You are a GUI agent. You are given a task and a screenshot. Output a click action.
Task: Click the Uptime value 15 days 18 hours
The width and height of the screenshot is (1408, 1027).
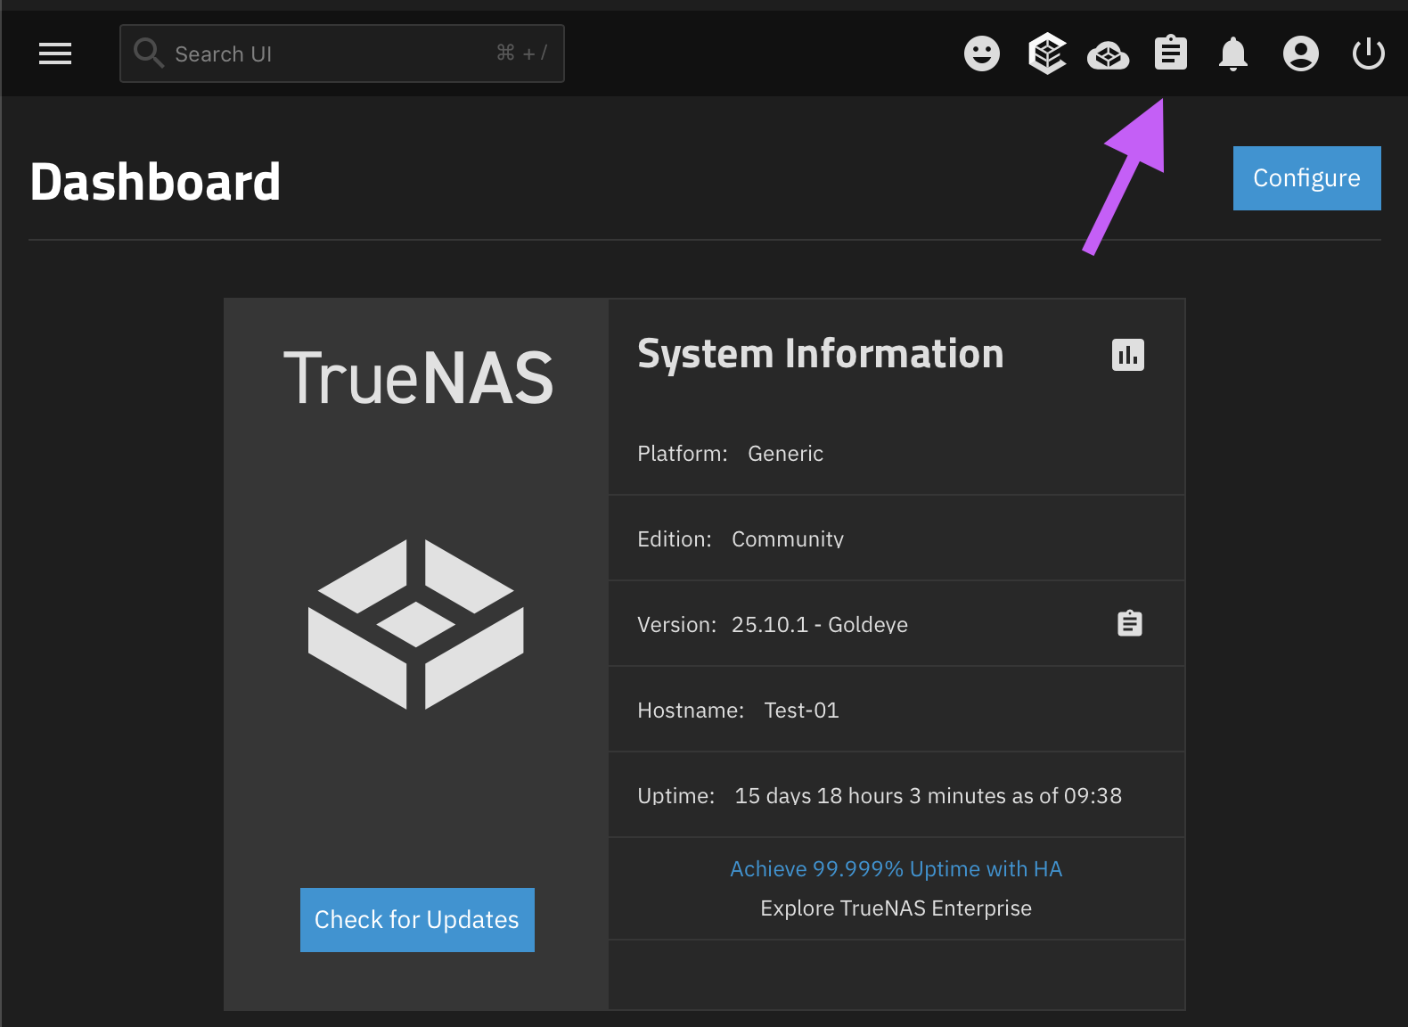point(928,796)
